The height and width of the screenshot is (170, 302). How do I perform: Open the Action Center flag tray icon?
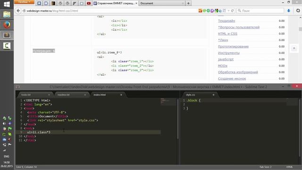pyautogui.click(x=9, y=144)
